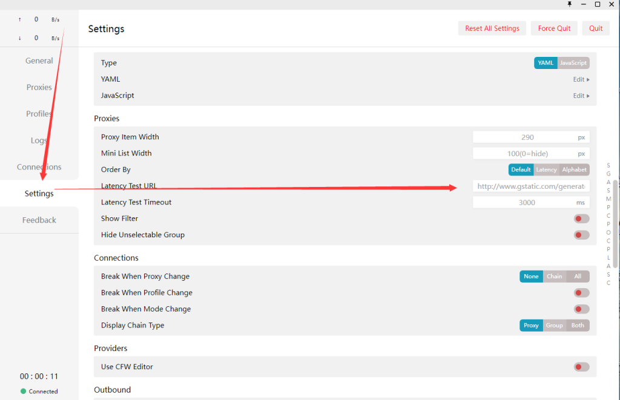The width and height of the screenshot is (620, 400).
Task: Click the upload speed arrow indicator
Action: point(20,19)
